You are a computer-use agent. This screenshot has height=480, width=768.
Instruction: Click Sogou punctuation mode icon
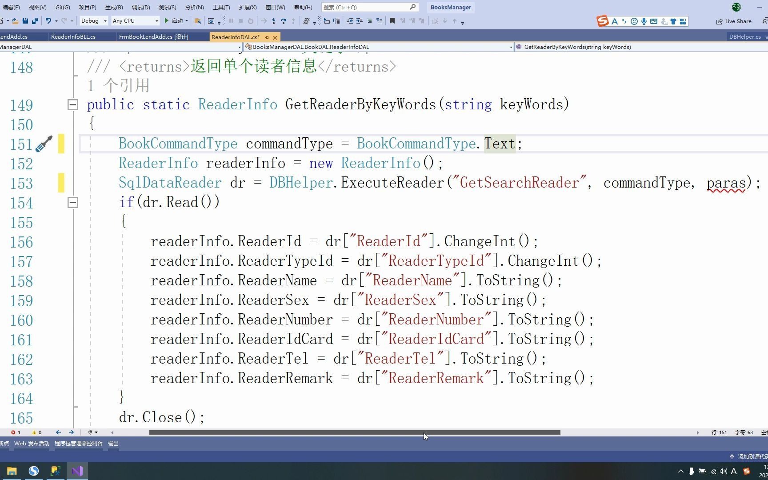624,21
